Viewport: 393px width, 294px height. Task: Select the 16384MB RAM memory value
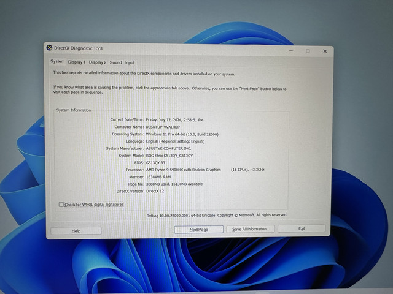click(158, 177)
